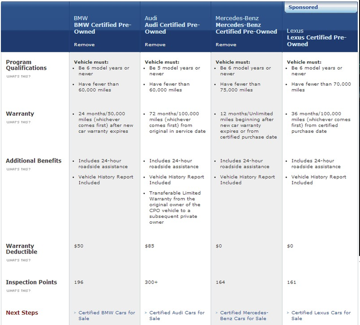Click BMW brand name in column header
The height and width of the screenshot is (325, 360).
81,18
